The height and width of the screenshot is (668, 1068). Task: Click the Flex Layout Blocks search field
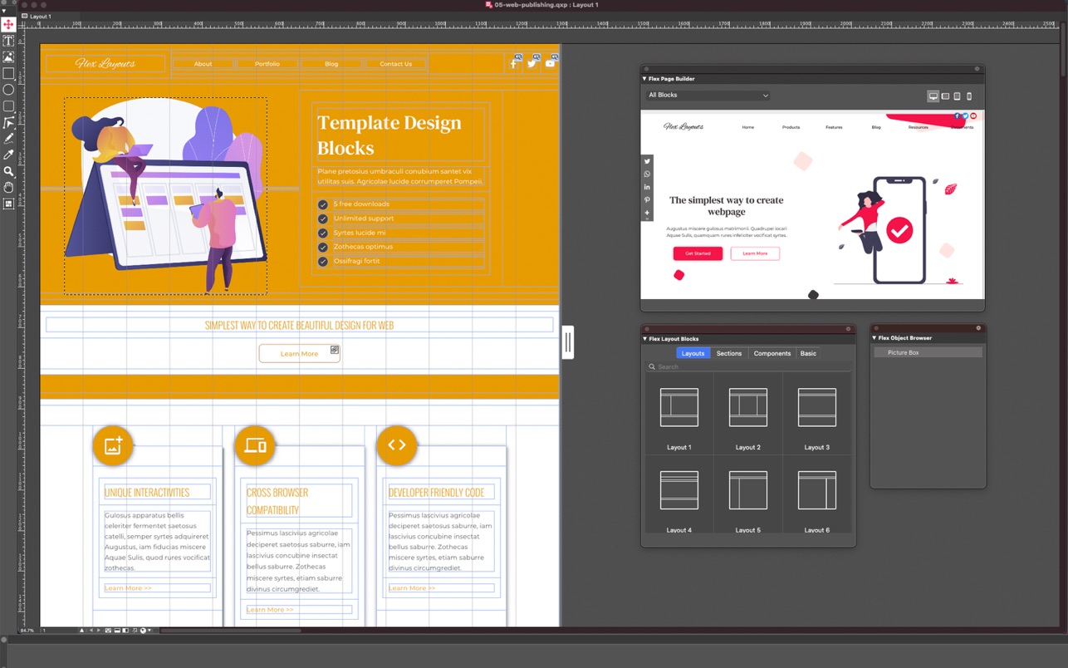748,366
